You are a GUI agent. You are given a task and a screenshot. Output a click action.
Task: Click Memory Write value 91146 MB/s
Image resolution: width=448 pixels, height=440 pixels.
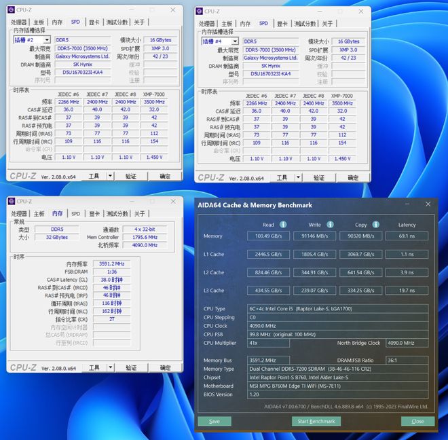[x=314, y=236]
